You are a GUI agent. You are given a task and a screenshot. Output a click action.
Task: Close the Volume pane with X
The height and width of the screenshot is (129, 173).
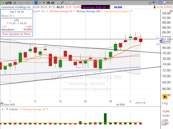pyautogui.click(x=3, y=109)
